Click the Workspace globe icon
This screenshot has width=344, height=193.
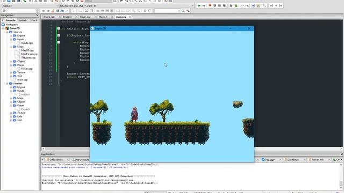pos(3,25)
